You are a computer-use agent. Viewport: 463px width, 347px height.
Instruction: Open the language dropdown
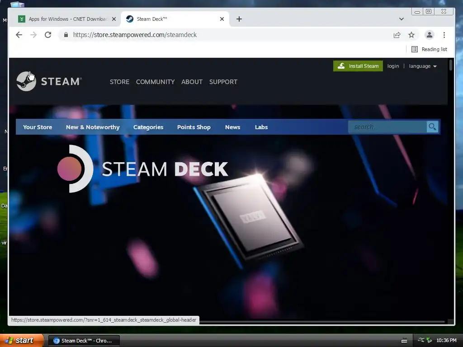pos(423,66)
